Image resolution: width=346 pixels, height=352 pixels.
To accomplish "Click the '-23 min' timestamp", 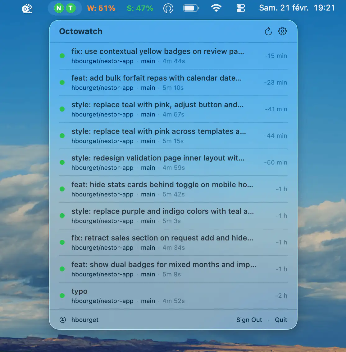I will 275,83.
